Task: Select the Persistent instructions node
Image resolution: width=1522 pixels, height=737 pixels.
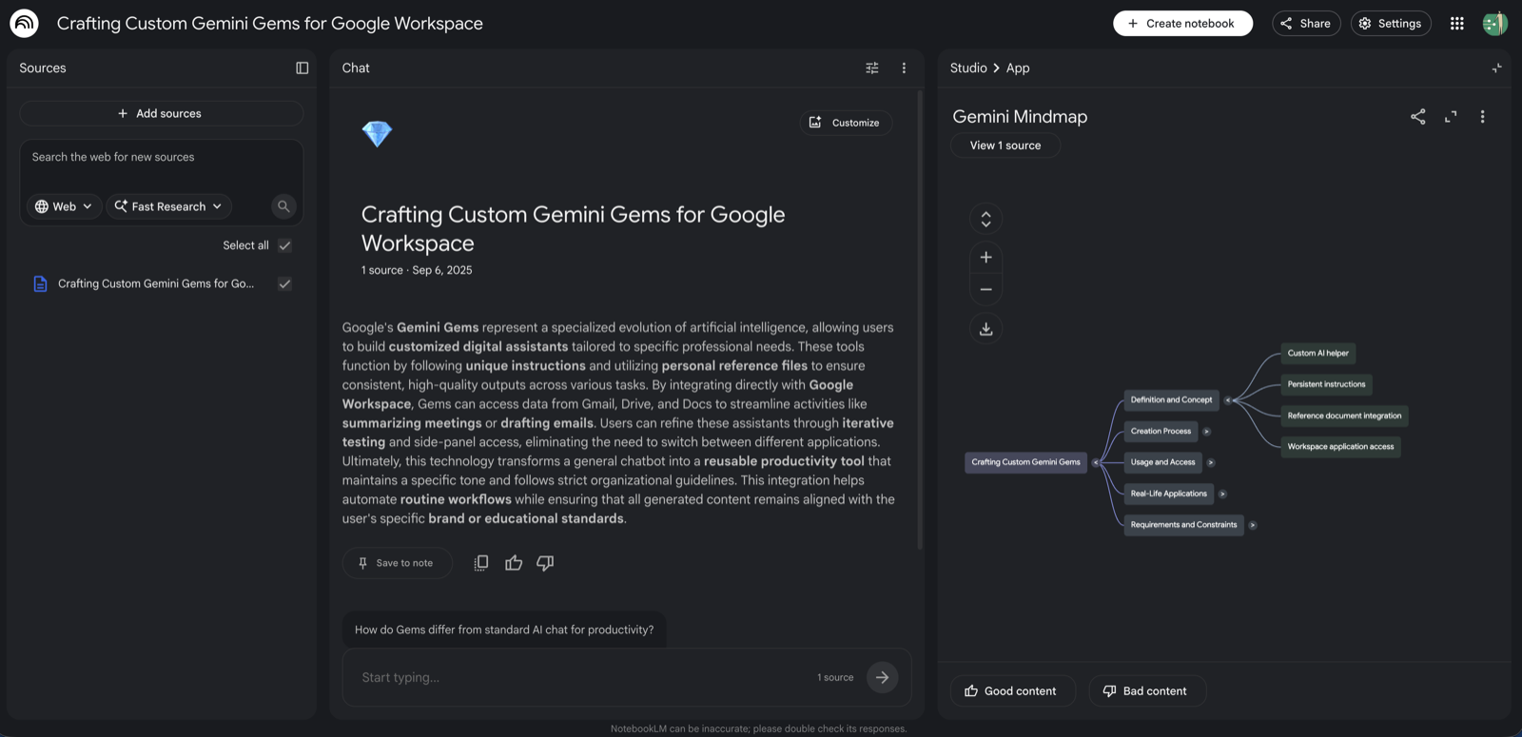Action: point(1326,384)
